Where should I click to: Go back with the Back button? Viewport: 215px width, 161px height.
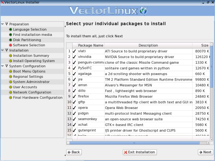(x=74, y=152)
